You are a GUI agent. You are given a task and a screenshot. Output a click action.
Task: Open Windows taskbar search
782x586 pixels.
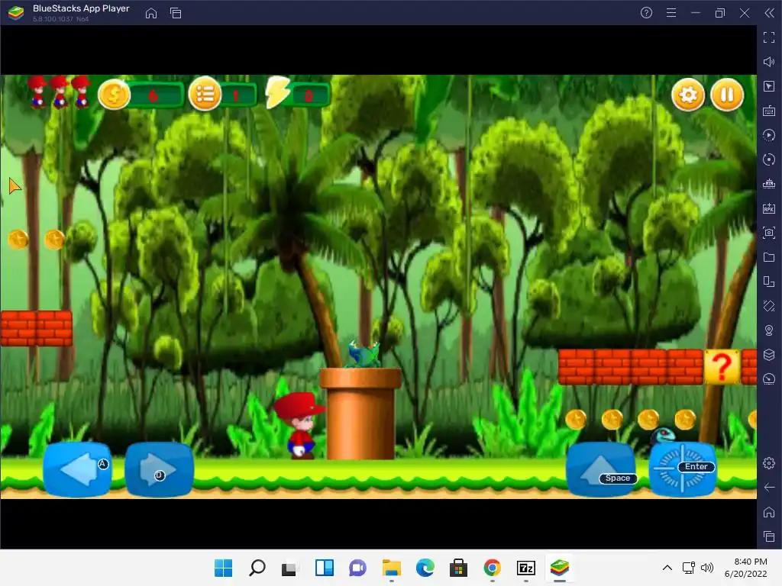point(257,568)
